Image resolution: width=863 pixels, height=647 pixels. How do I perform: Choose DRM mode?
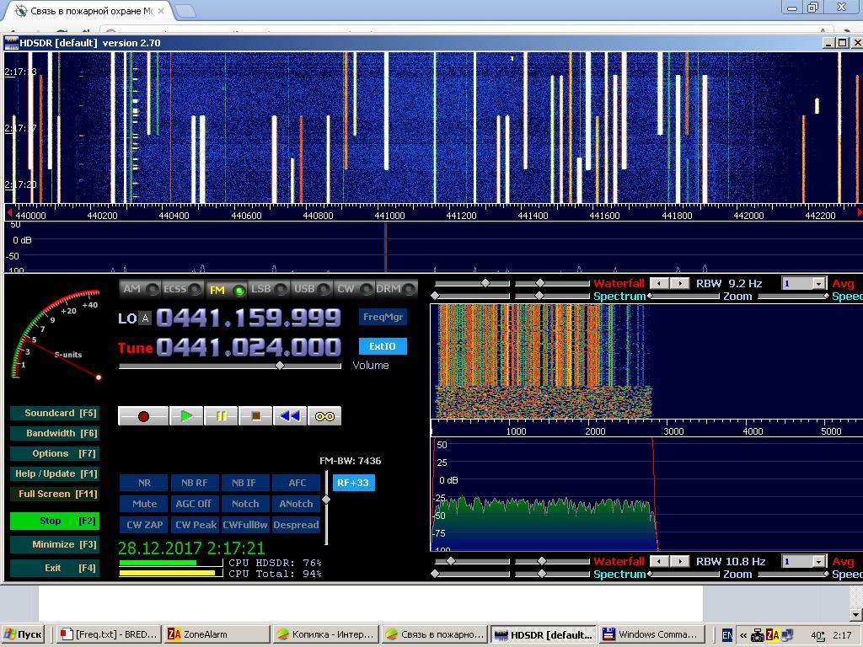coord(396,289)
